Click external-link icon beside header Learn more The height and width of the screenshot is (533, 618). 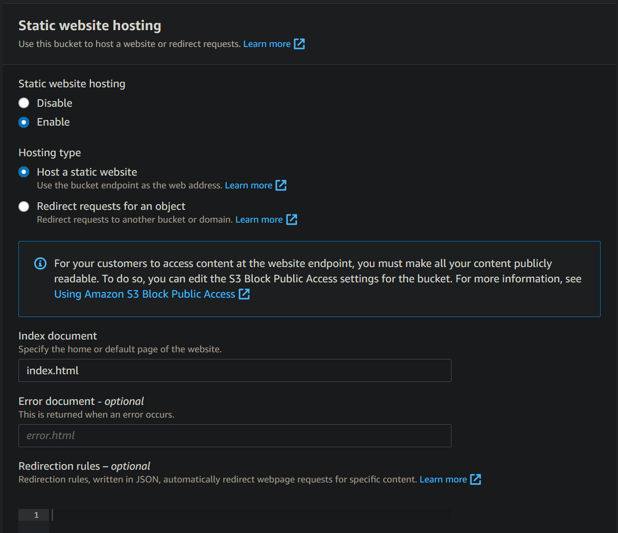299,44
